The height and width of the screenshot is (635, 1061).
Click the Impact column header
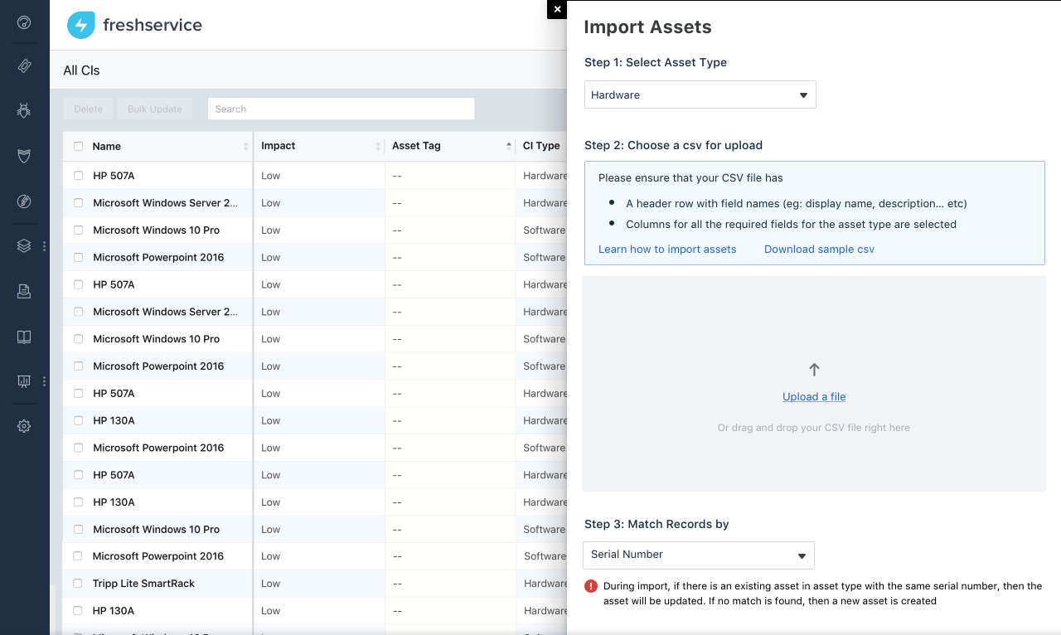coord(279,146)
